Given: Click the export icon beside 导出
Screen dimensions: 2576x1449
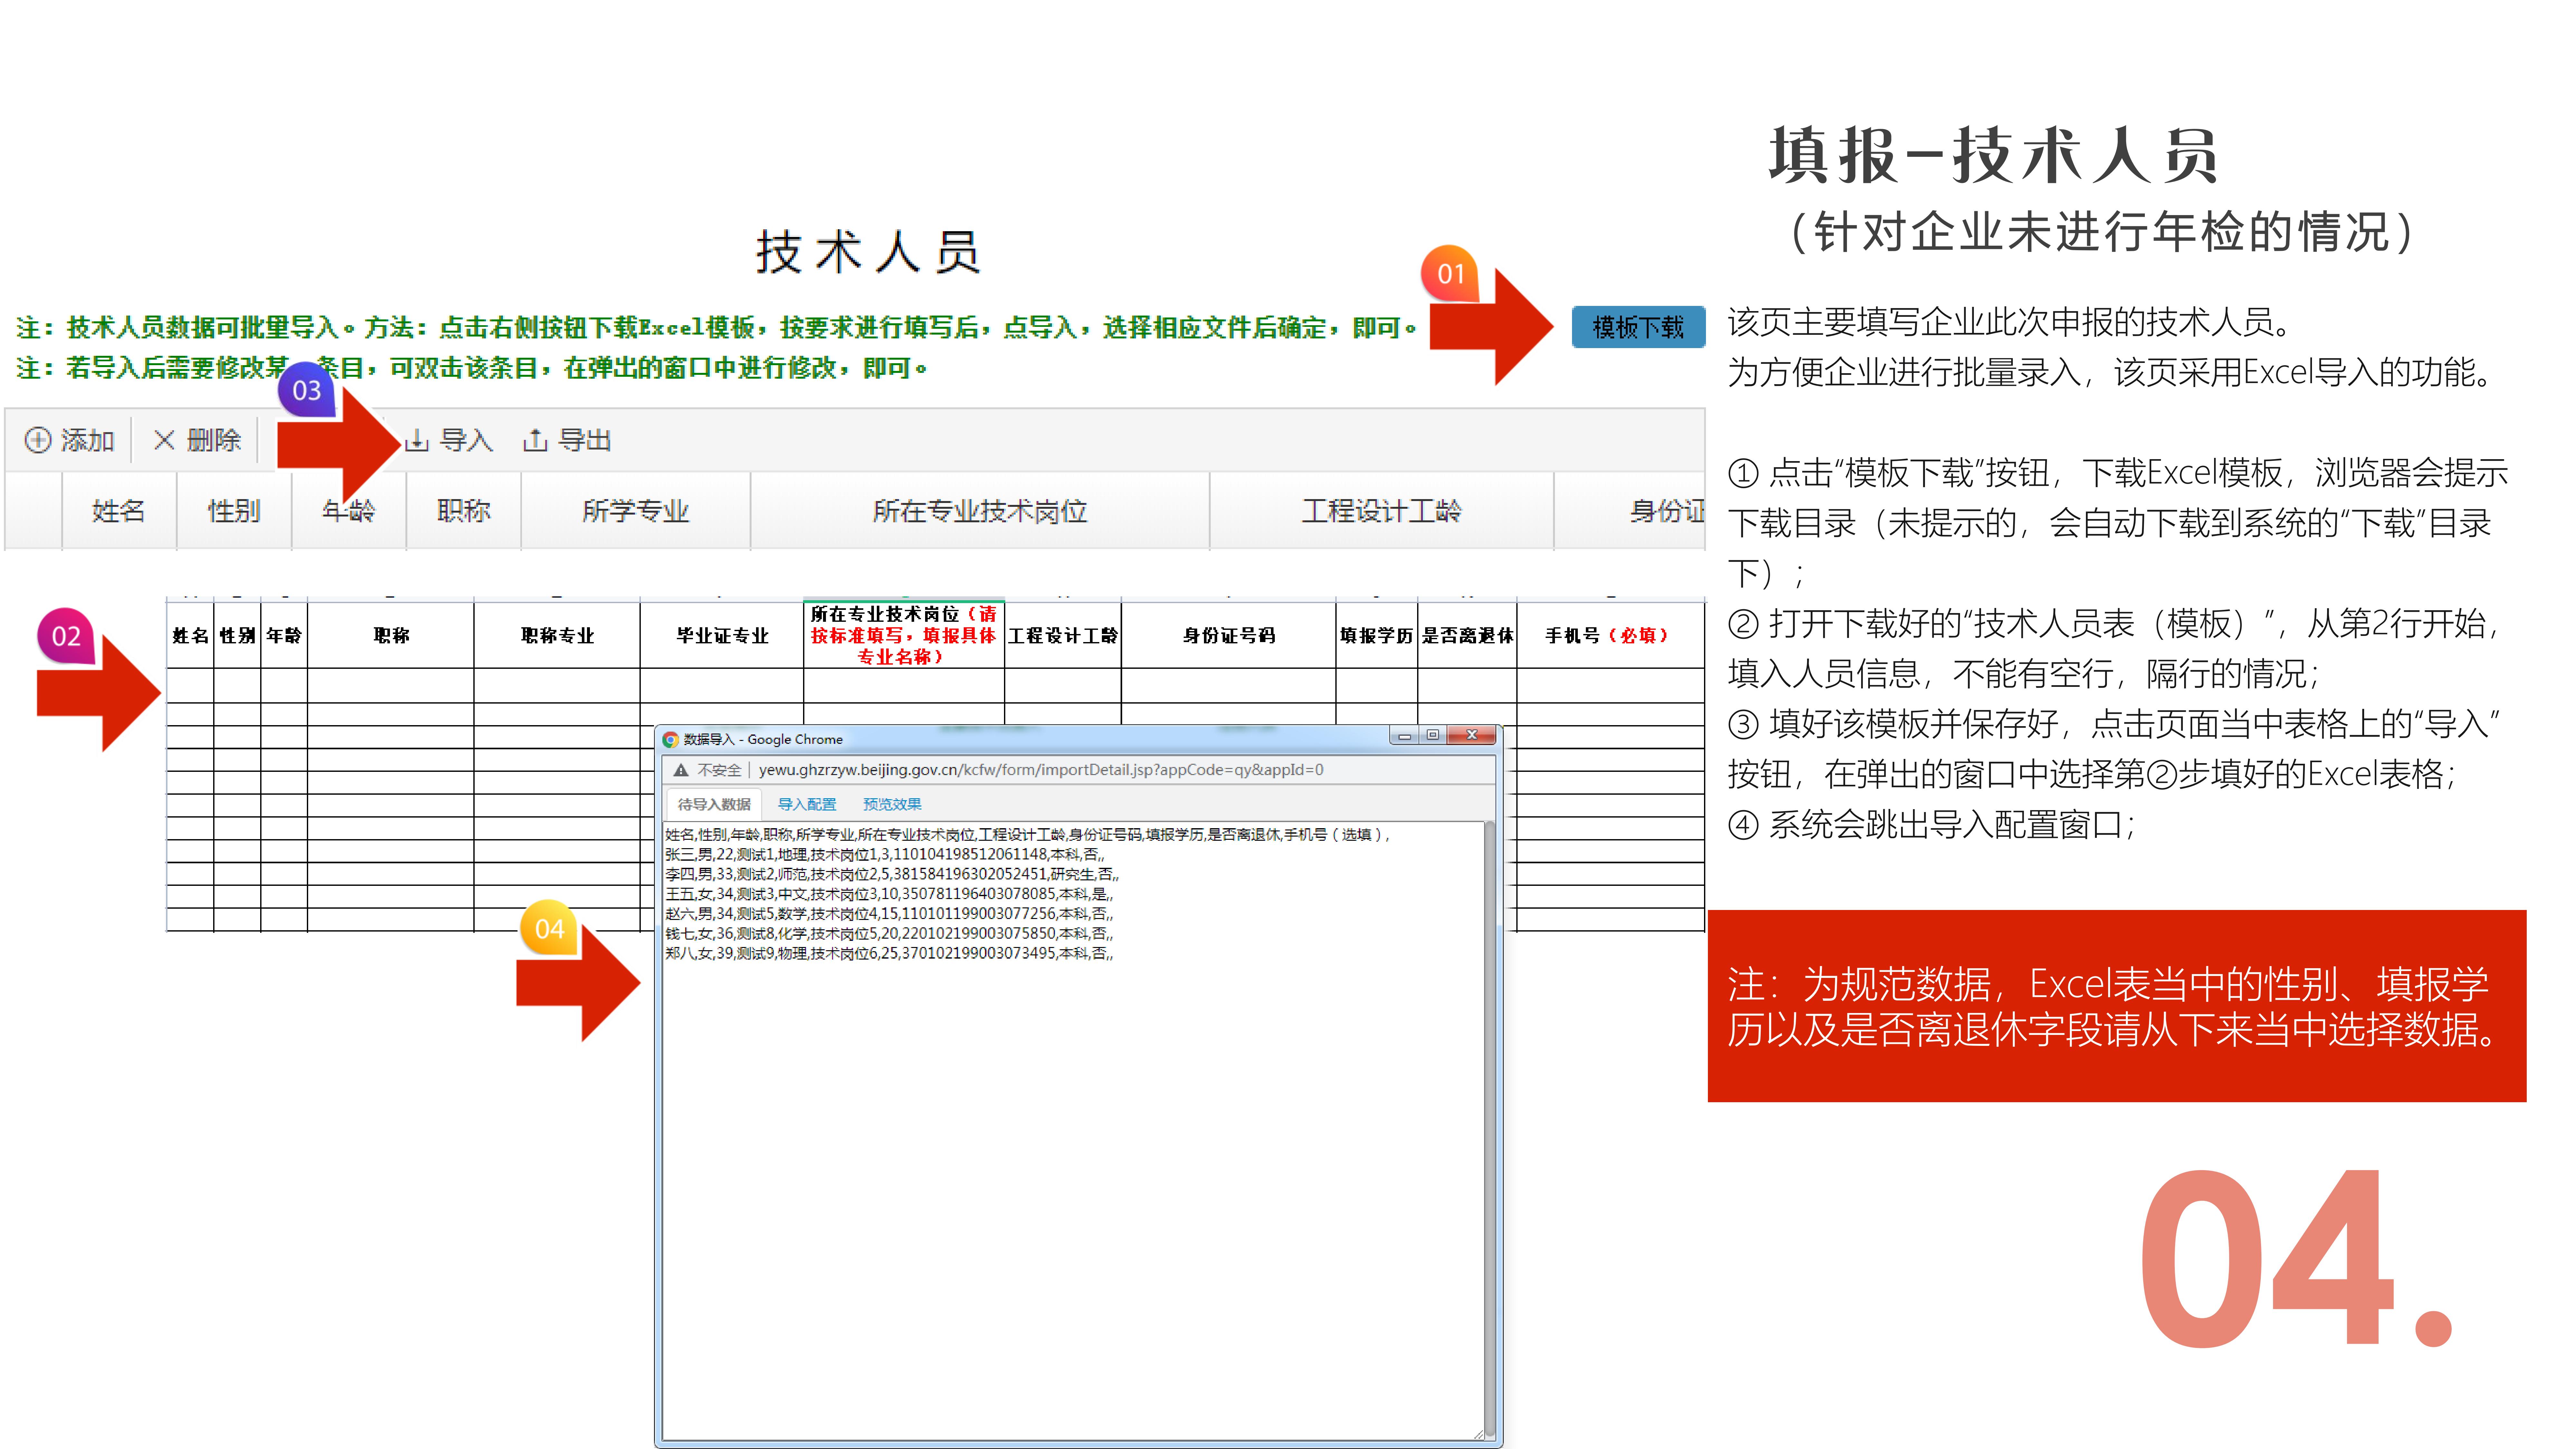Looking at the screenshot, I should (535, 440).
